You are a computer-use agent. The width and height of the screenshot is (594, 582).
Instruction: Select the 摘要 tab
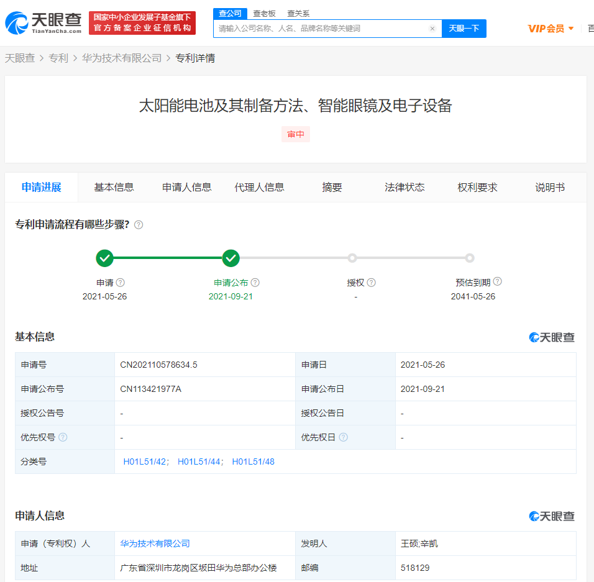(x=332, y=188)
